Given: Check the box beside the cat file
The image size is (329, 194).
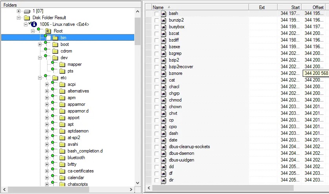Looking at the screenshot, I should (157, 80).
